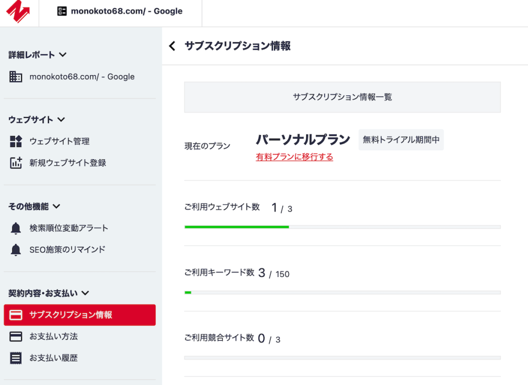
Task: Toggle the 契約内容・お支払い section
Action: pyautogui.click(x=85, y=293)
